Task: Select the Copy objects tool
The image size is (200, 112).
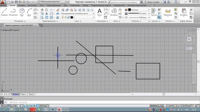Action: pos(42,13)
